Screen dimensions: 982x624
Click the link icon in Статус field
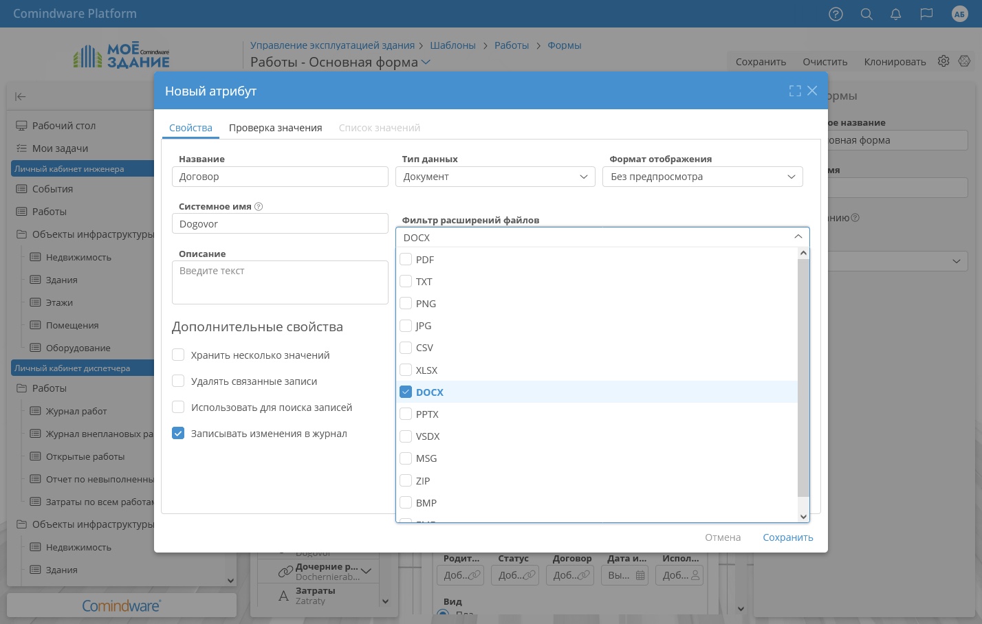pyautogui.click(x=530, y=575)
